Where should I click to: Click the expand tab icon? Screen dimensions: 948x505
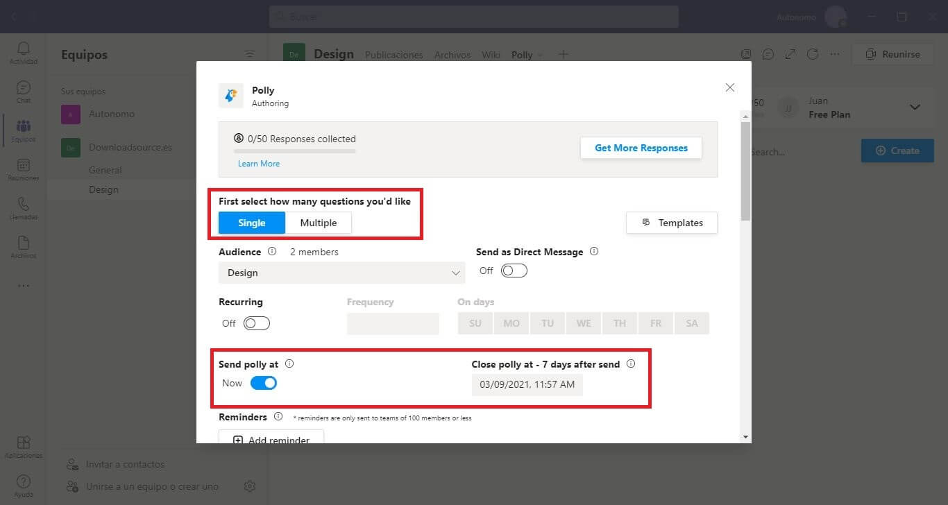[x=790, y=54]
